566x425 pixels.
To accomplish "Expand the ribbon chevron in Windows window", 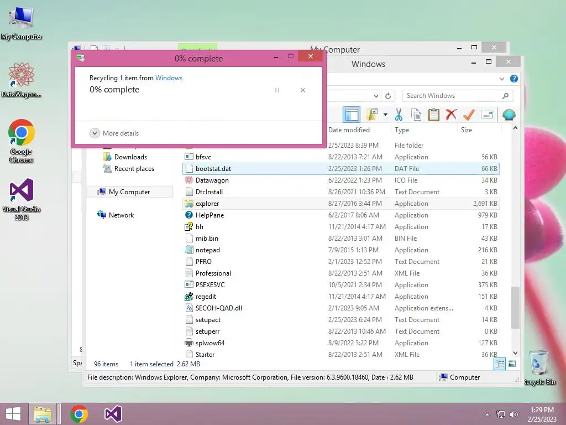I will [x=502, y=79].
